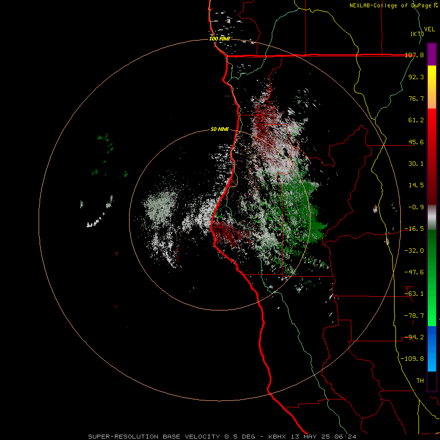The height and width of the screenshot is (440, 440).
Task: Click the 14.5 velocity scale label
Action: [x=416, y=185]
